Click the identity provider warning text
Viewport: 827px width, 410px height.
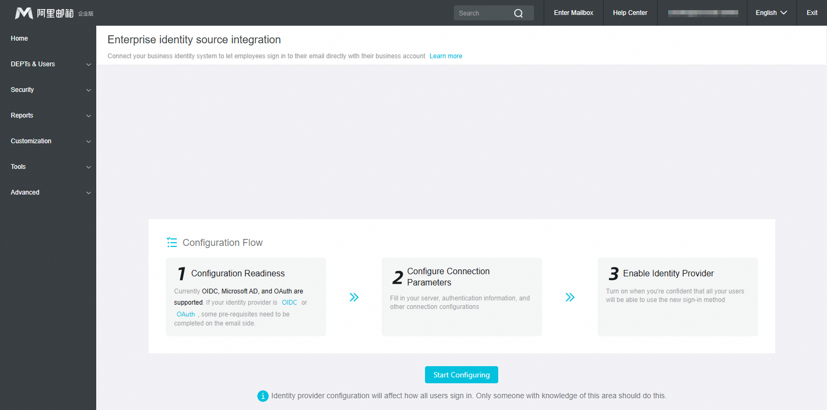469,396
